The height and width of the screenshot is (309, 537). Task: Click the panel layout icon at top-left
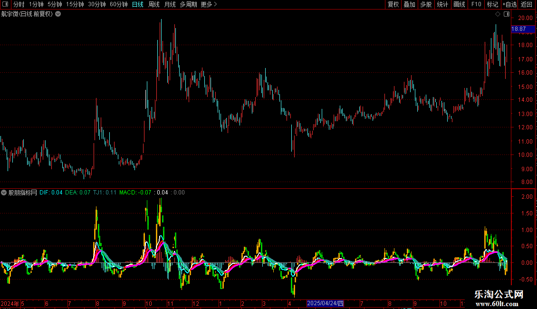point(5,4)
